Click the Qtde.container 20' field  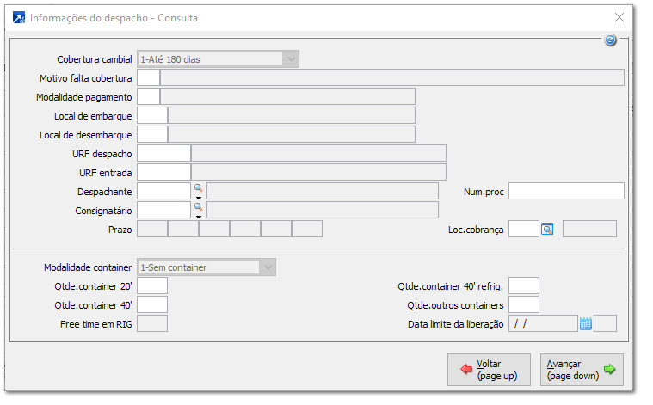point(152,285)
